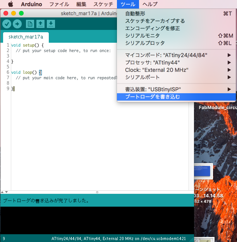Select the sketch_mar17a tab

tap(26, 37)
